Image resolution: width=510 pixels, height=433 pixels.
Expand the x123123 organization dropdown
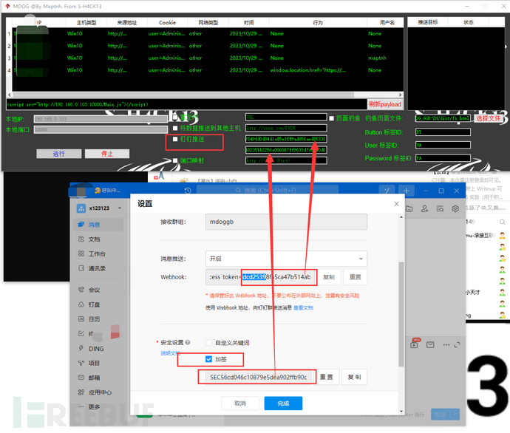(x=120, y=208)
